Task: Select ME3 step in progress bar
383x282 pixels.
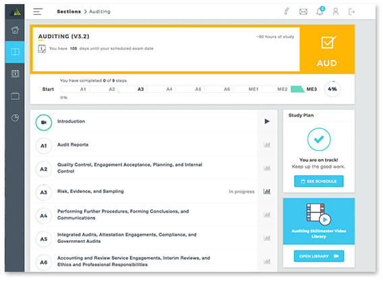Action: coord(312,89)
